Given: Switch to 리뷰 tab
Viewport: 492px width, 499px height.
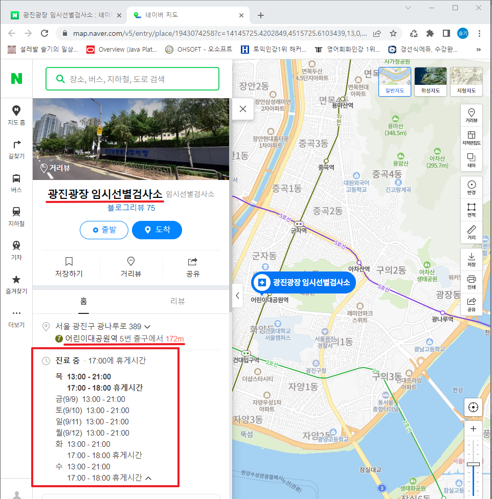Looking at the screenshot, I should click(x=177, y=301).
